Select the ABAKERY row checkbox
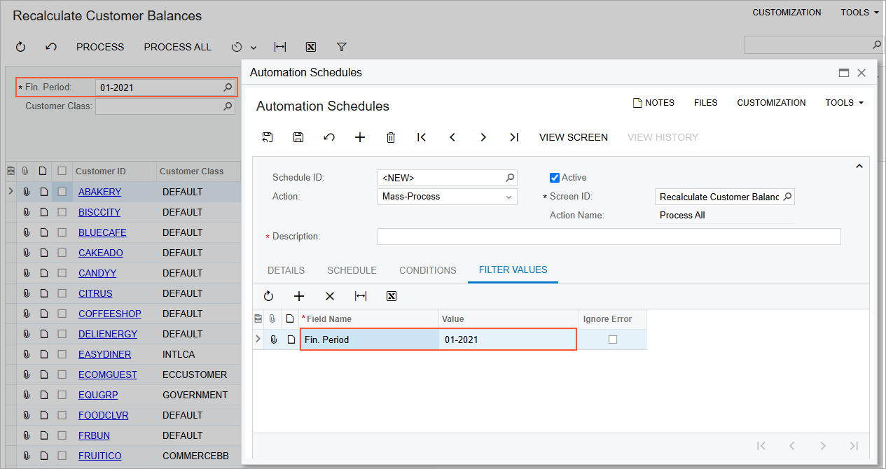This screenshot has height=469, width=886. point(62,192)
